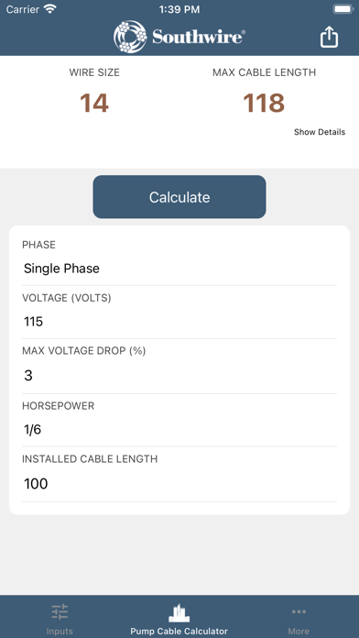
Task: Open the More tab ellipsis icon
Action: (x=299, y=611)
